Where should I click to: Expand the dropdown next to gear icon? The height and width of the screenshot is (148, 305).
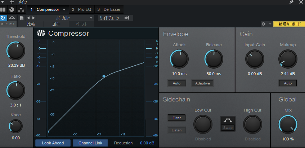(270, 24)
